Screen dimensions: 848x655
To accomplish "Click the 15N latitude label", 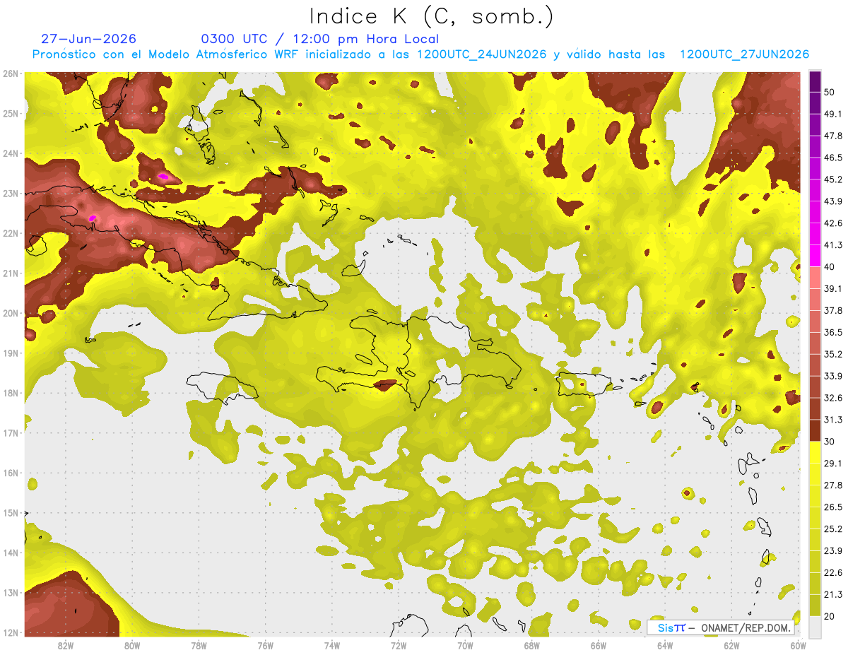I will [x=10, y=513].
